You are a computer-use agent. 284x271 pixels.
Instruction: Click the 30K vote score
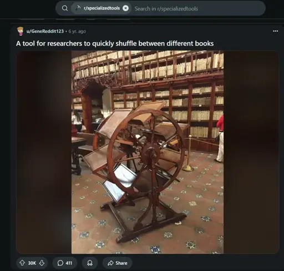32,263
